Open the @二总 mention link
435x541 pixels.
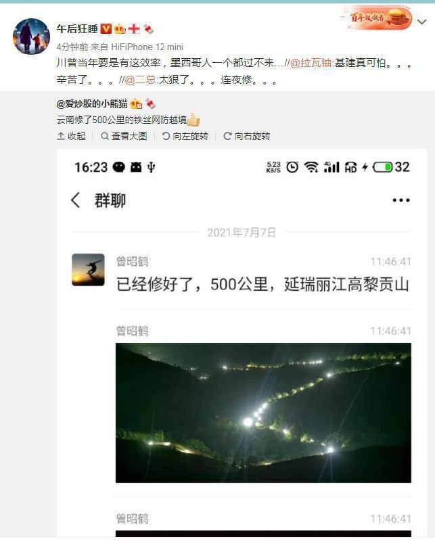[140, 80]
